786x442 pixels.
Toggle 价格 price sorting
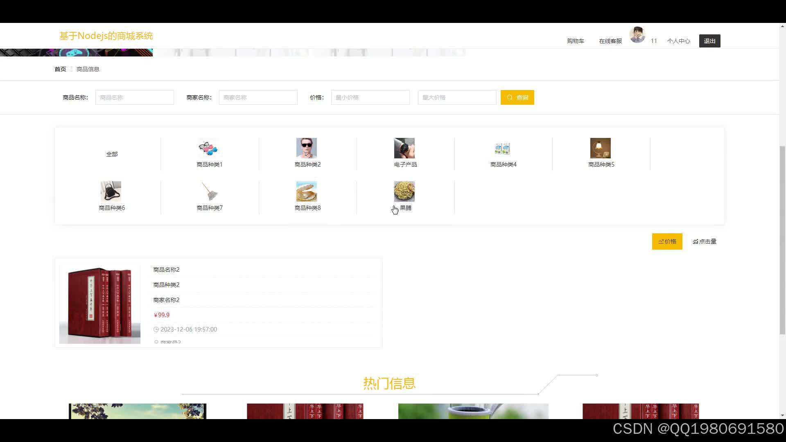(x=667, y=241)
